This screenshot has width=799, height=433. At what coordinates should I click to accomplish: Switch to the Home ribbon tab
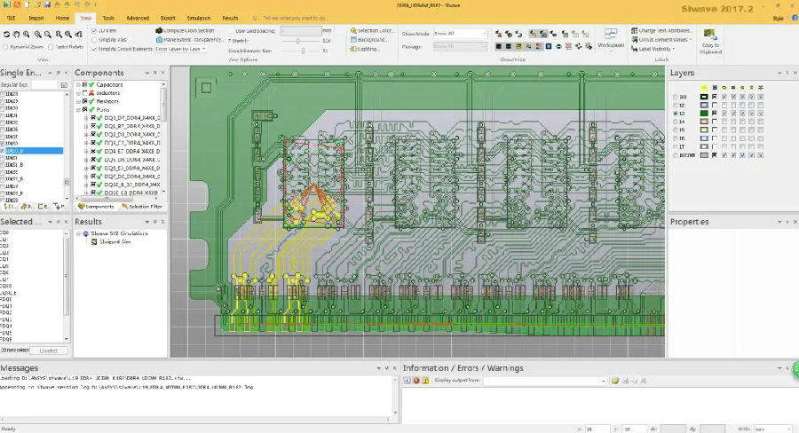click(62, 18)
